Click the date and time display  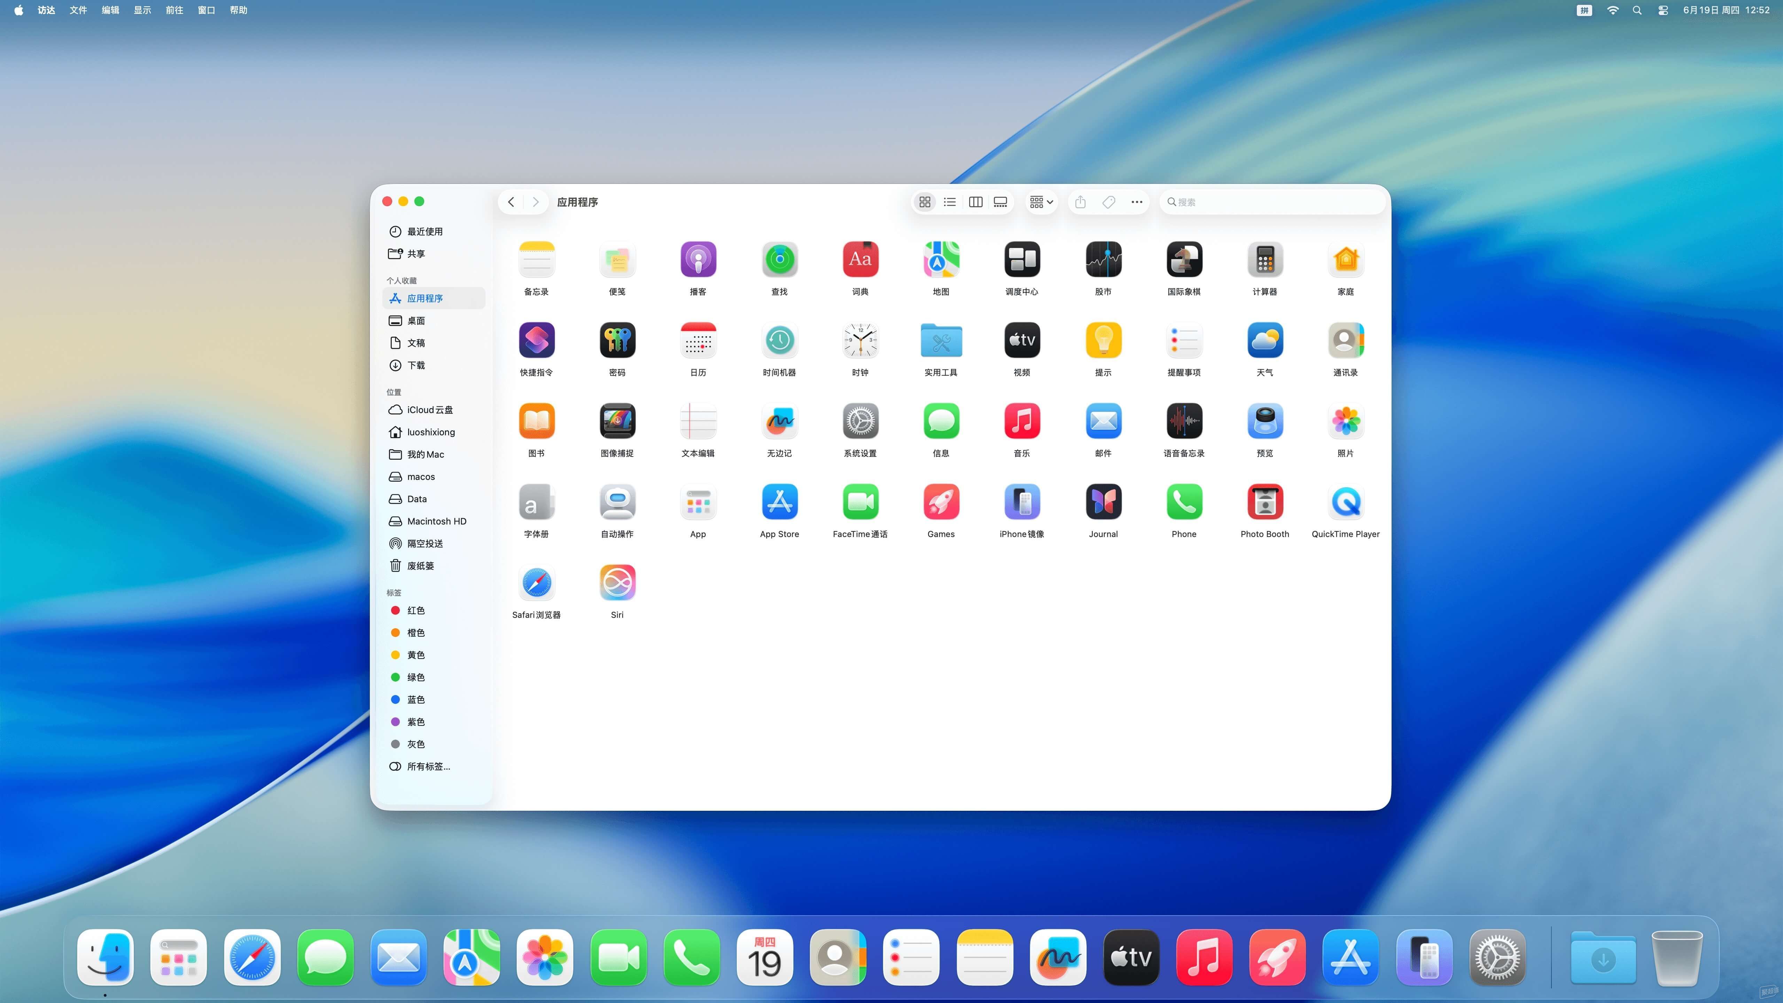(1726, 10)
